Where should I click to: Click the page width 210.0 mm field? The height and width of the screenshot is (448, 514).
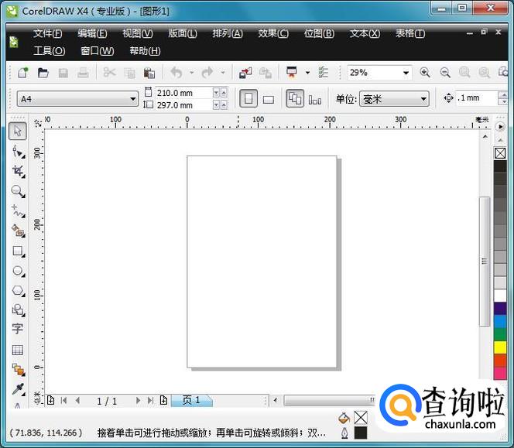click(x=184, y=93)
